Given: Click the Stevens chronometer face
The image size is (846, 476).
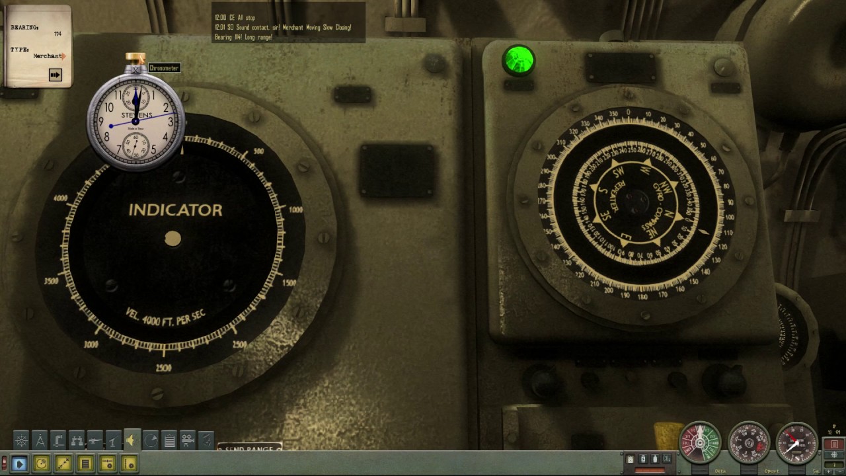Looking at the screenshot, I should [135, 120].
